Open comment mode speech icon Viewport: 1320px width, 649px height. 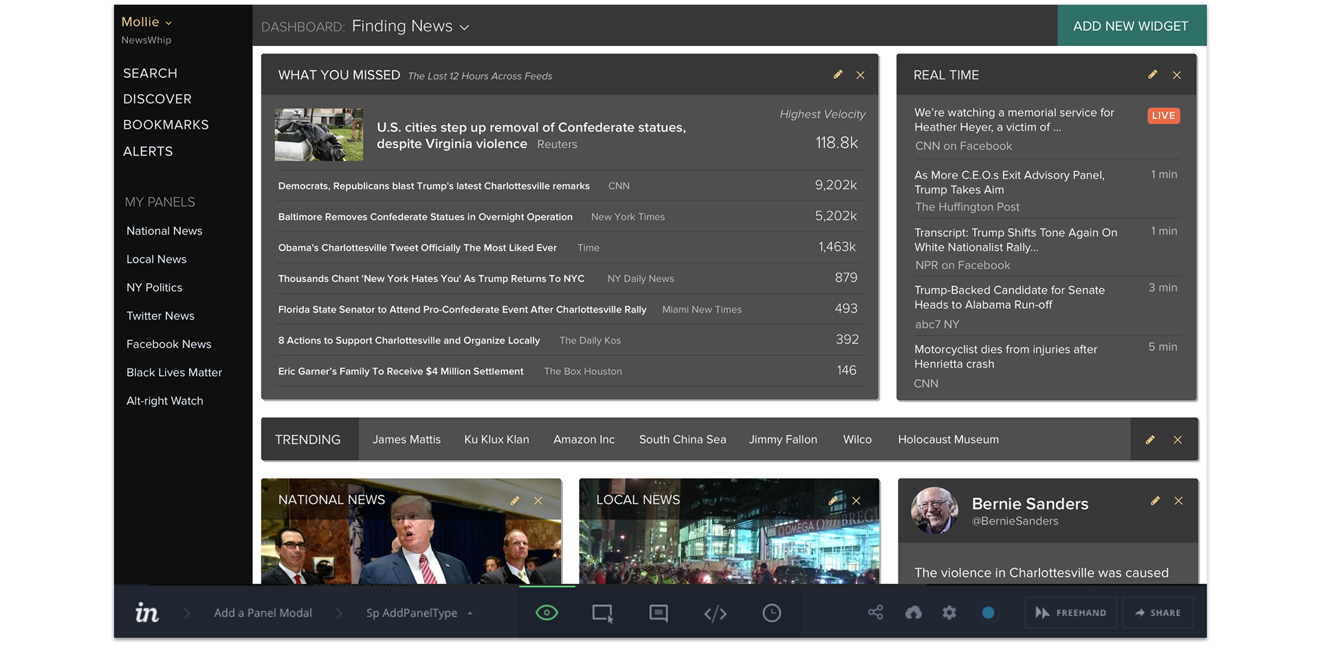click(x=659, y=613)
